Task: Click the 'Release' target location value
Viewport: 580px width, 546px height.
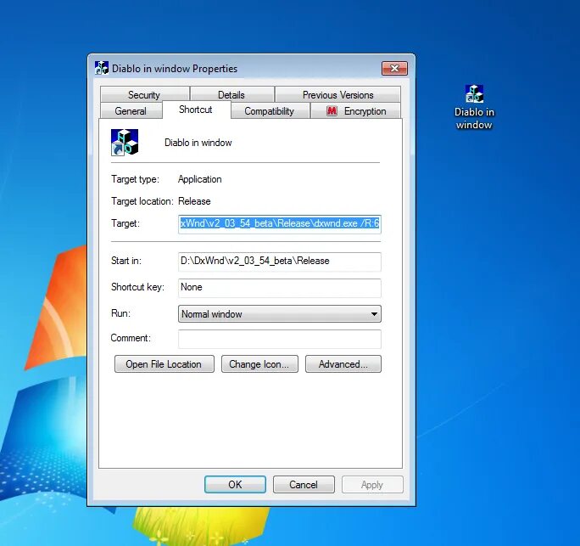Action: [194, 201]
